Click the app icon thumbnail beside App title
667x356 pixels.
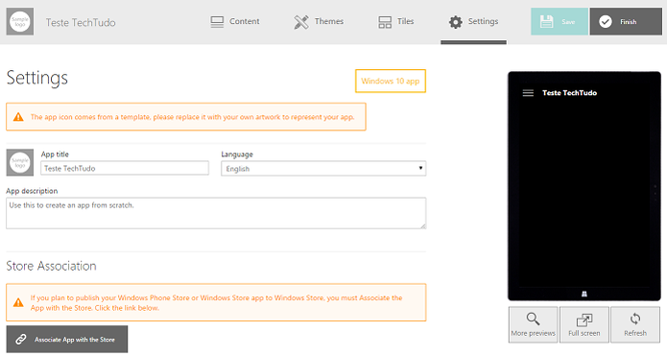point(20,162)
